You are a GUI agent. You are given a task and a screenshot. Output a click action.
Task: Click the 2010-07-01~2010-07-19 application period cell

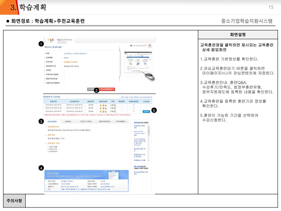click(74, 108)
